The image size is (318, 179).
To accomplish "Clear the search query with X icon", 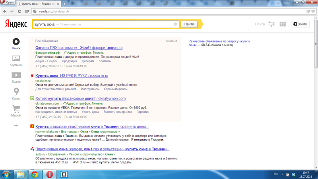I will click(176, 24).
